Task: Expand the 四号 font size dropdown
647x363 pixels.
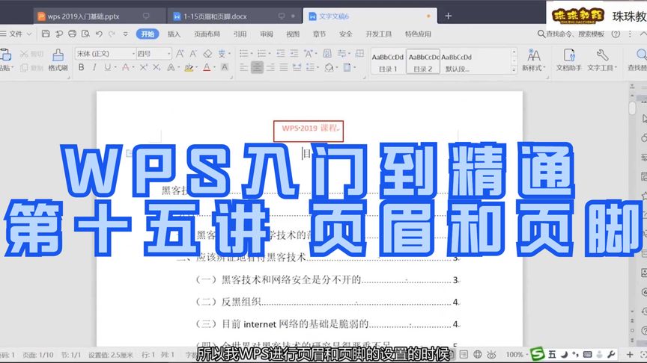Action: (168, 54)
